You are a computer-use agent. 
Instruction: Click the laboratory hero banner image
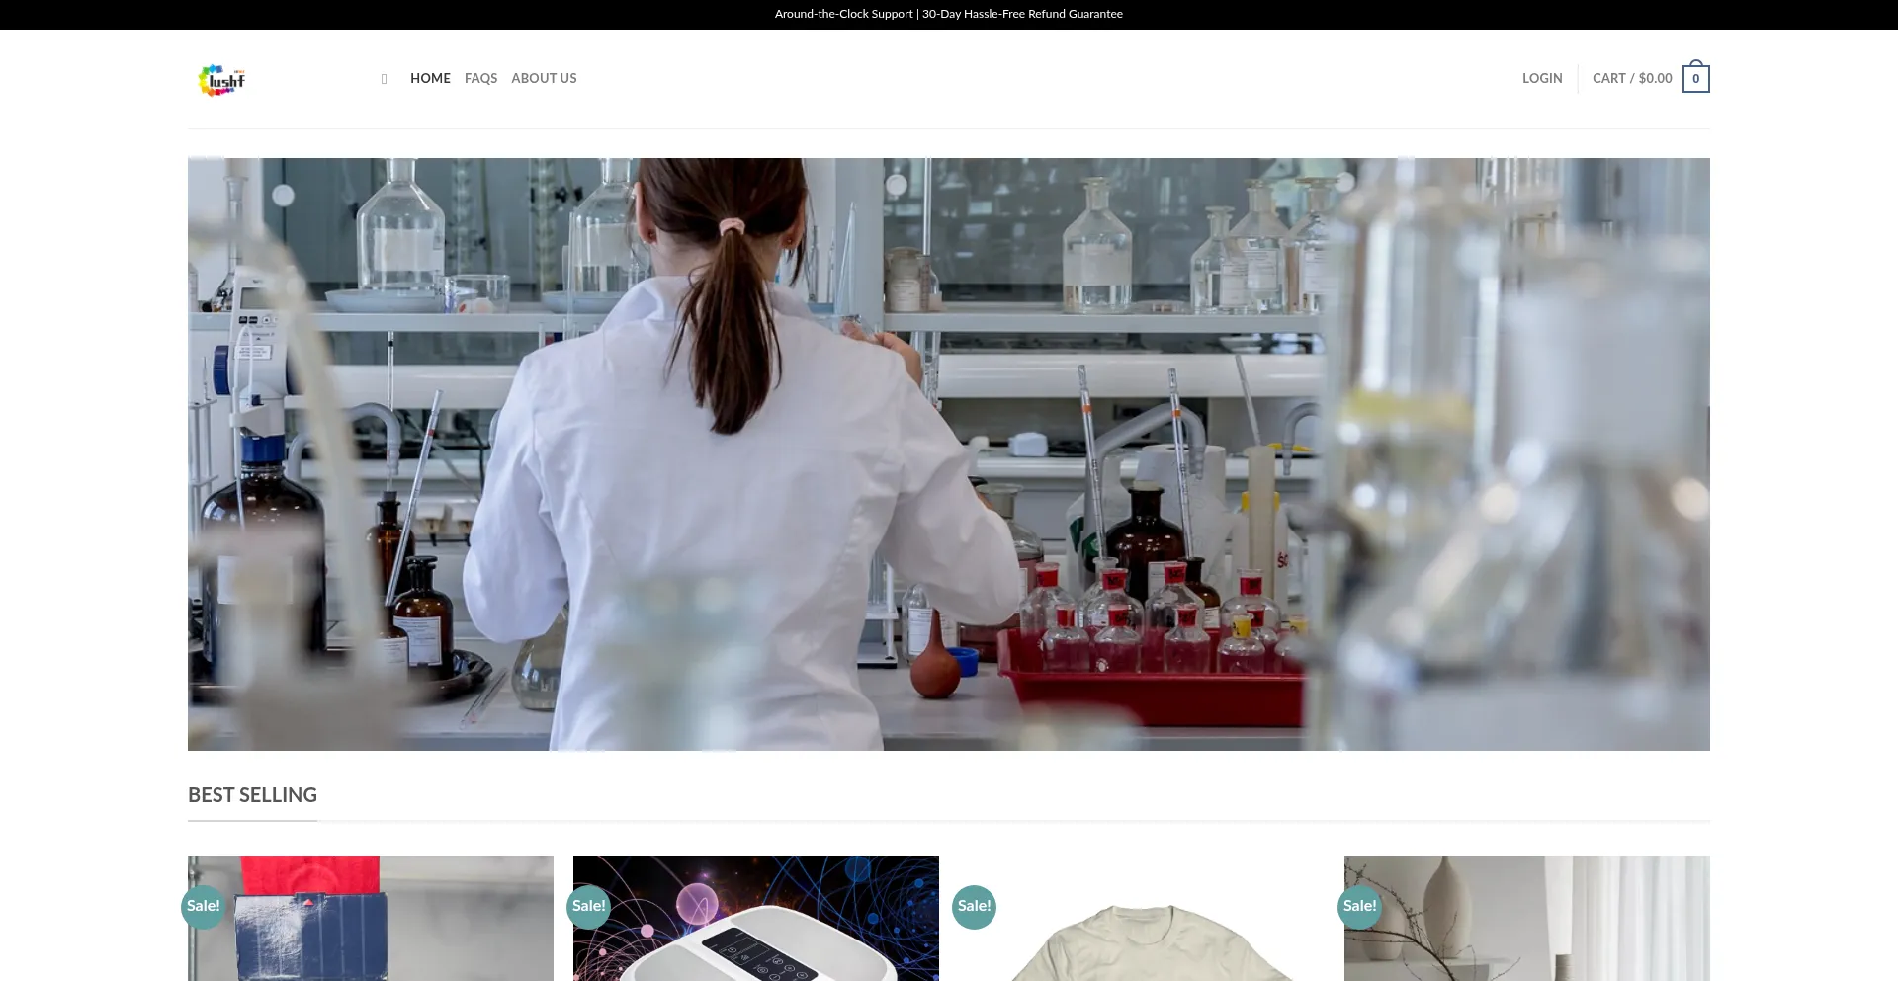click(948, 453)
